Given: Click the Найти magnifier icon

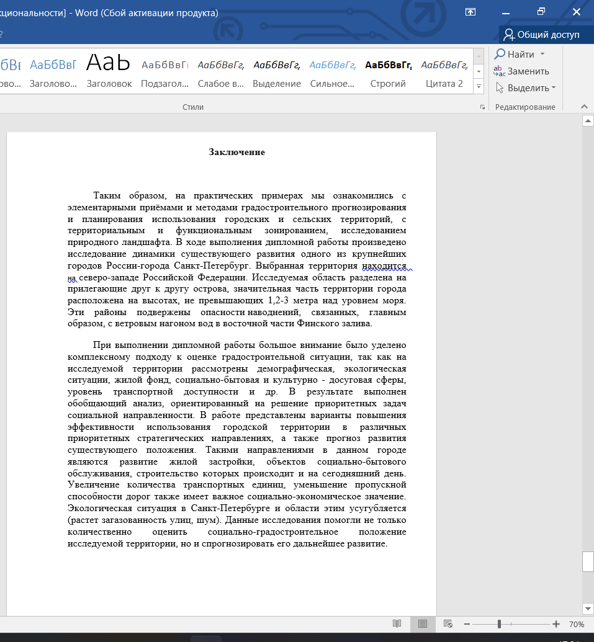Looking at the screenshot, I should click(500, 55).
